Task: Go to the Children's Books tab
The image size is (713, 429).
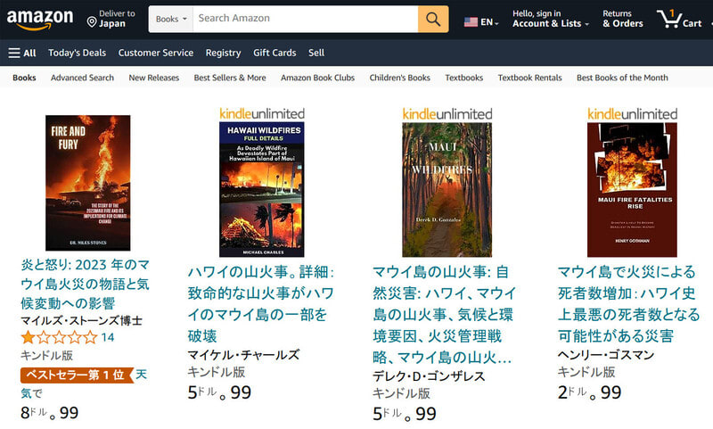Action: click(399, 78)
